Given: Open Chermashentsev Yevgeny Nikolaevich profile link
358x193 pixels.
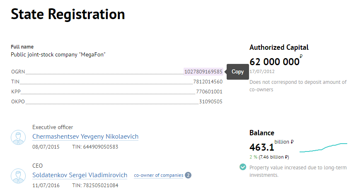Looking at the screenshot, I should tap(85, 137).
